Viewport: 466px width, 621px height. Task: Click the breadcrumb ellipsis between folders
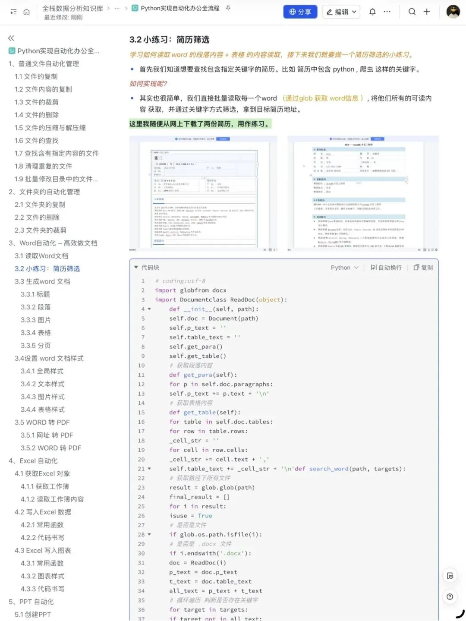[117, 8]
